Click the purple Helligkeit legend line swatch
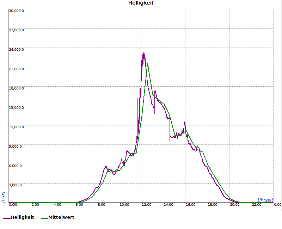 7,218
